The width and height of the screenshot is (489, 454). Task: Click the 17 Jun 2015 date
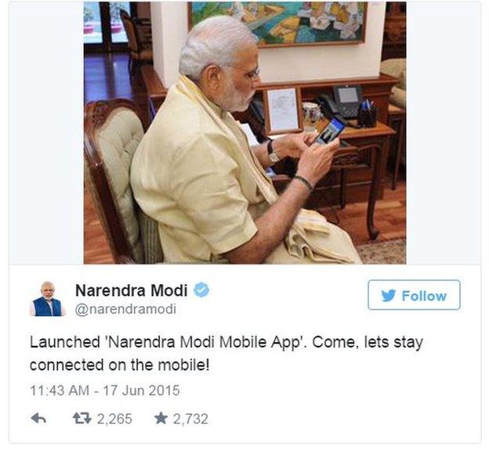[x=141, y=391]
